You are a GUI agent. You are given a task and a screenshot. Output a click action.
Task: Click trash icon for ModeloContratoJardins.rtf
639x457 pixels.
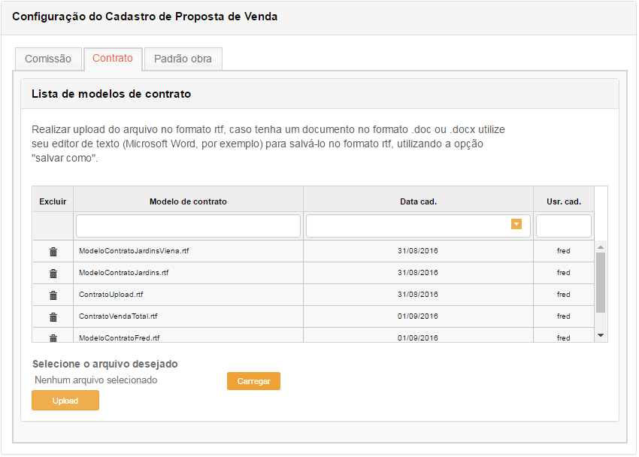coord(53,273)
